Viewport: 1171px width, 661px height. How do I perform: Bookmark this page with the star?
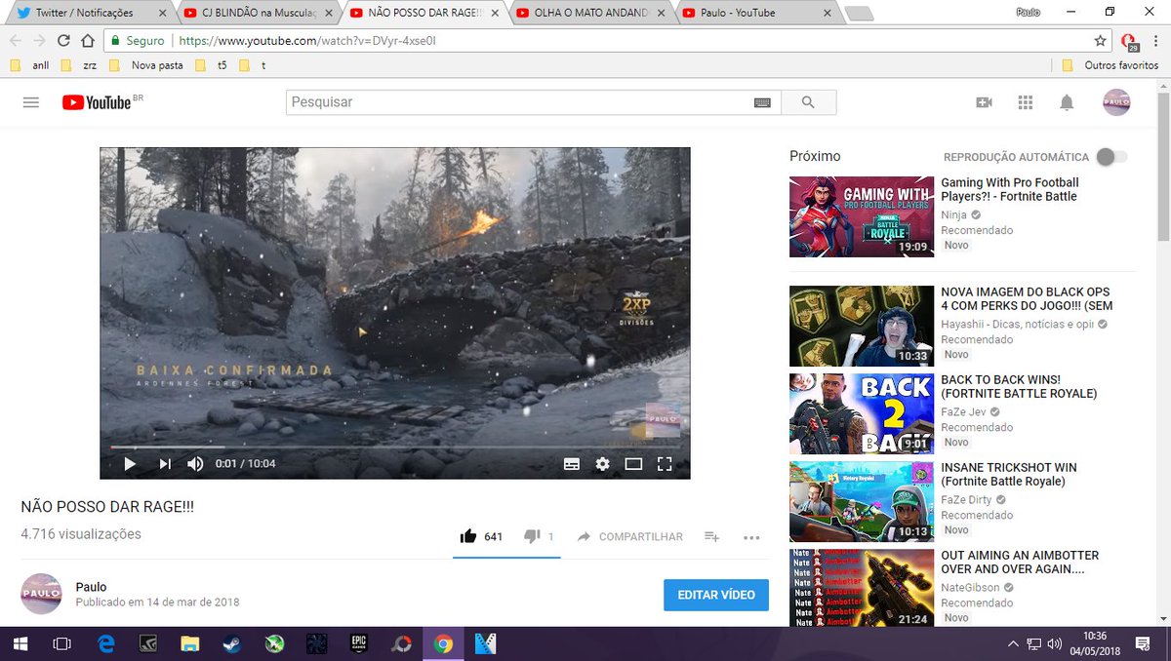(x=1100, y=41)
